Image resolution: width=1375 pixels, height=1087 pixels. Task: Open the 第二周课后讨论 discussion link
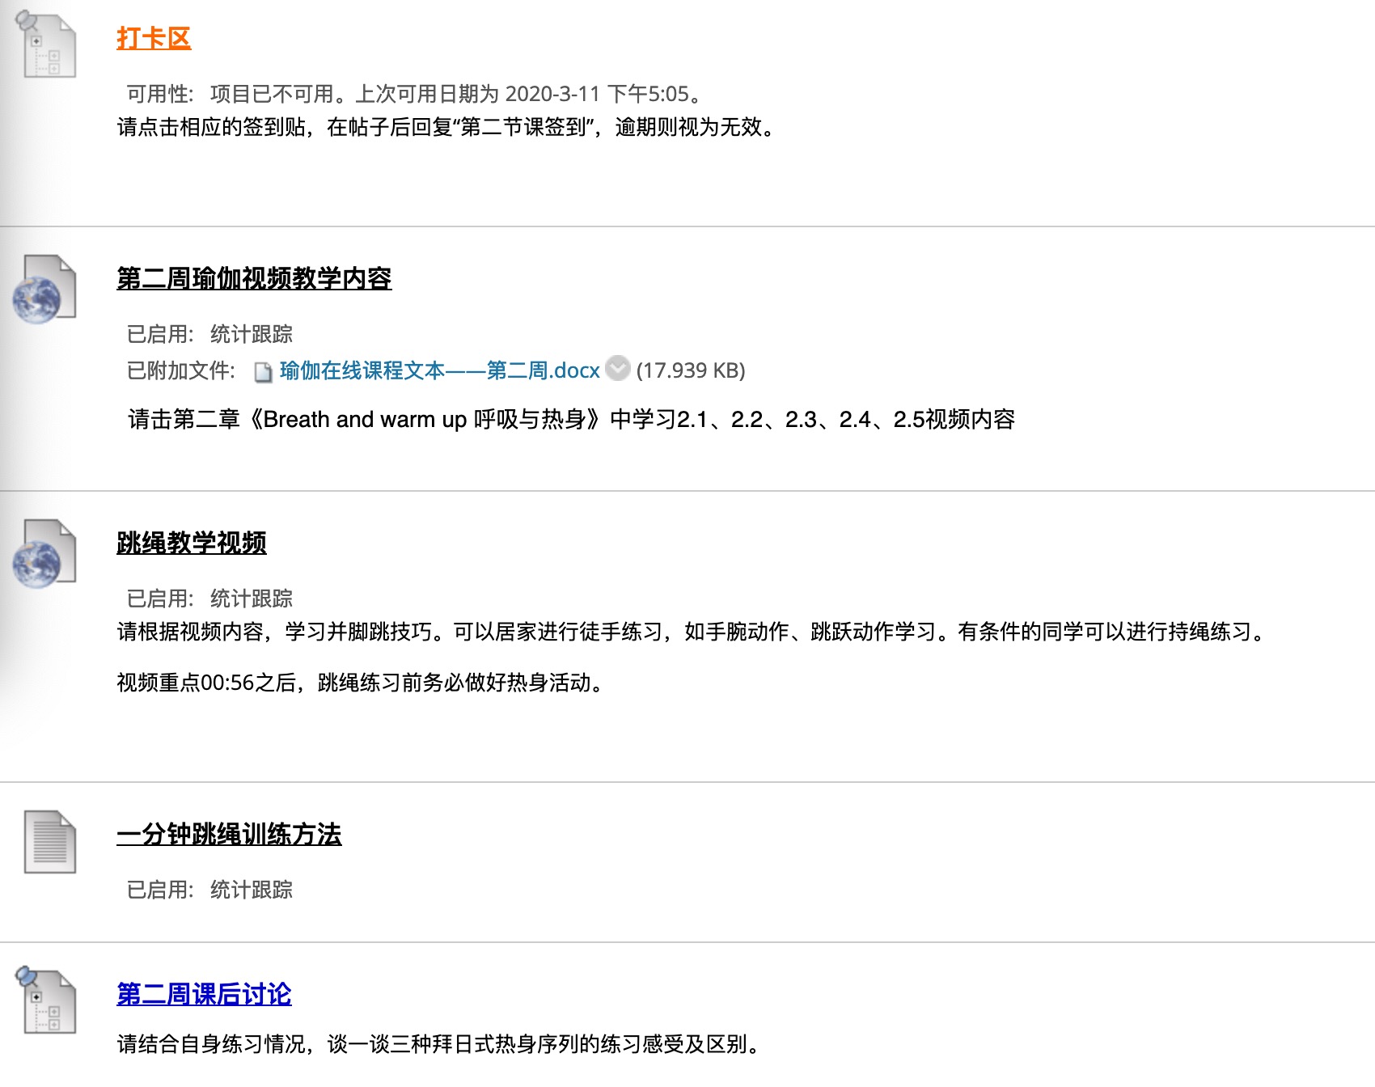coord(204,994)
